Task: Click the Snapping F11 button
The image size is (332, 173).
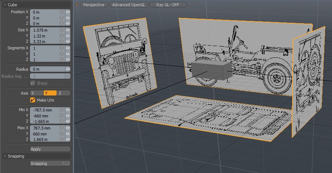Action: point(50,163)
